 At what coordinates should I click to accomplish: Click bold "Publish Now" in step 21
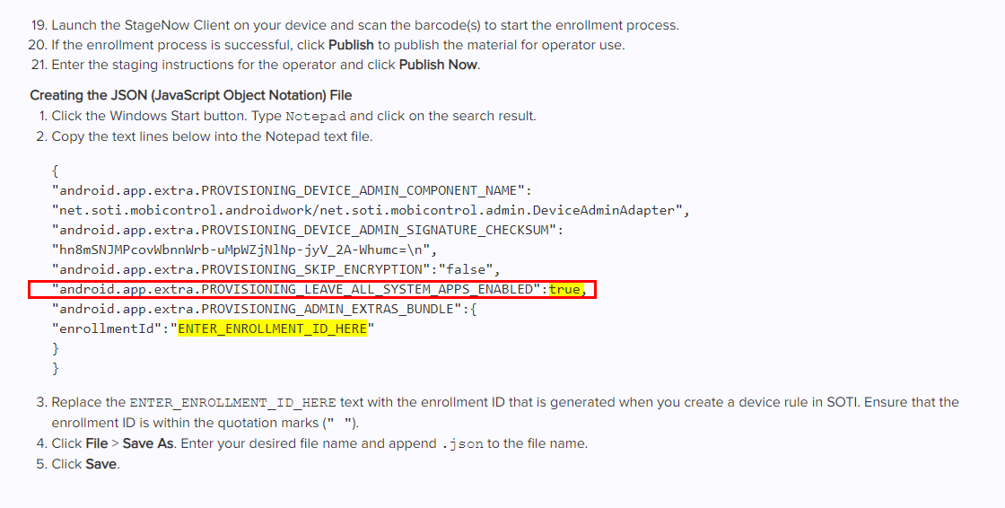(438, 65)
